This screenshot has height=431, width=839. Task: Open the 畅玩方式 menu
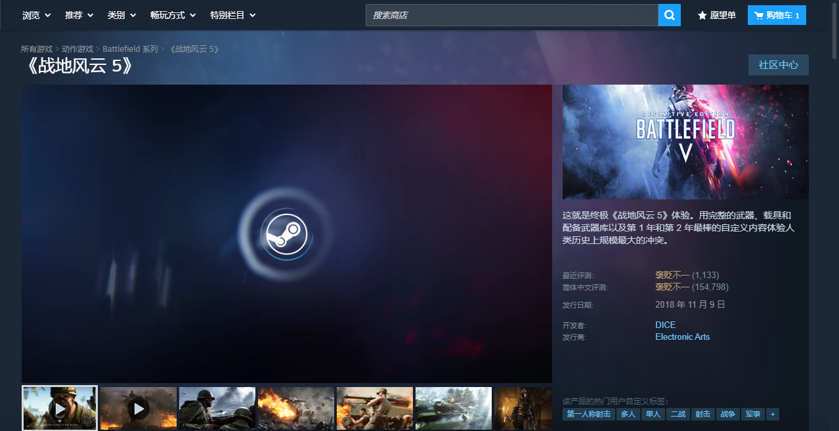(173, 15)
